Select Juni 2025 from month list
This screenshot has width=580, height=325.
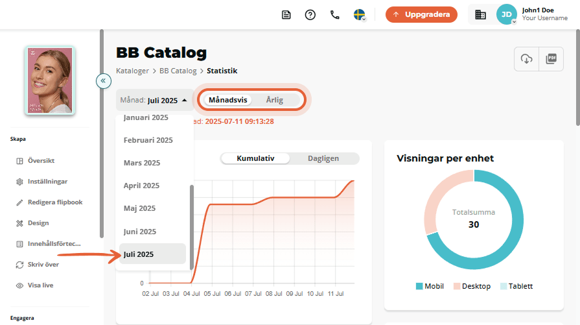140,232
